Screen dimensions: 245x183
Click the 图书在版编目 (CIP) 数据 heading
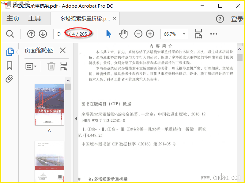tap(106, 104)
